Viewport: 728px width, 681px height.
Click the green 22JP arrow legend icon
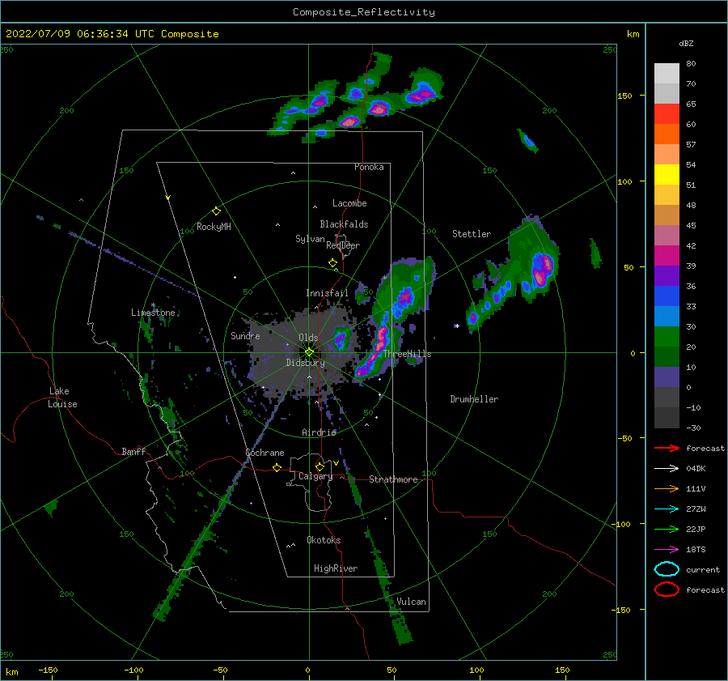click(667, 529)
